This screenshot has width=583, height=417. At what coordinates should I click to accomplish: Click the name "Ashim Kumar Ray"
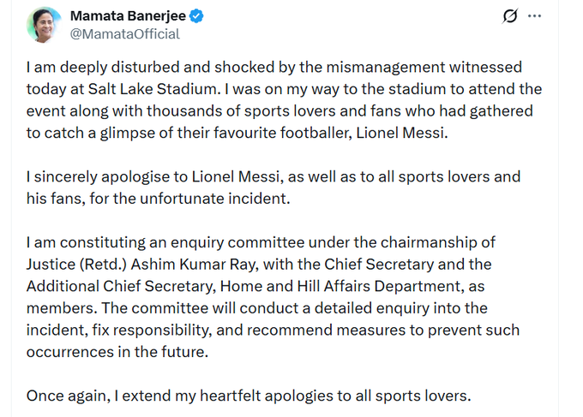(220, 265)
